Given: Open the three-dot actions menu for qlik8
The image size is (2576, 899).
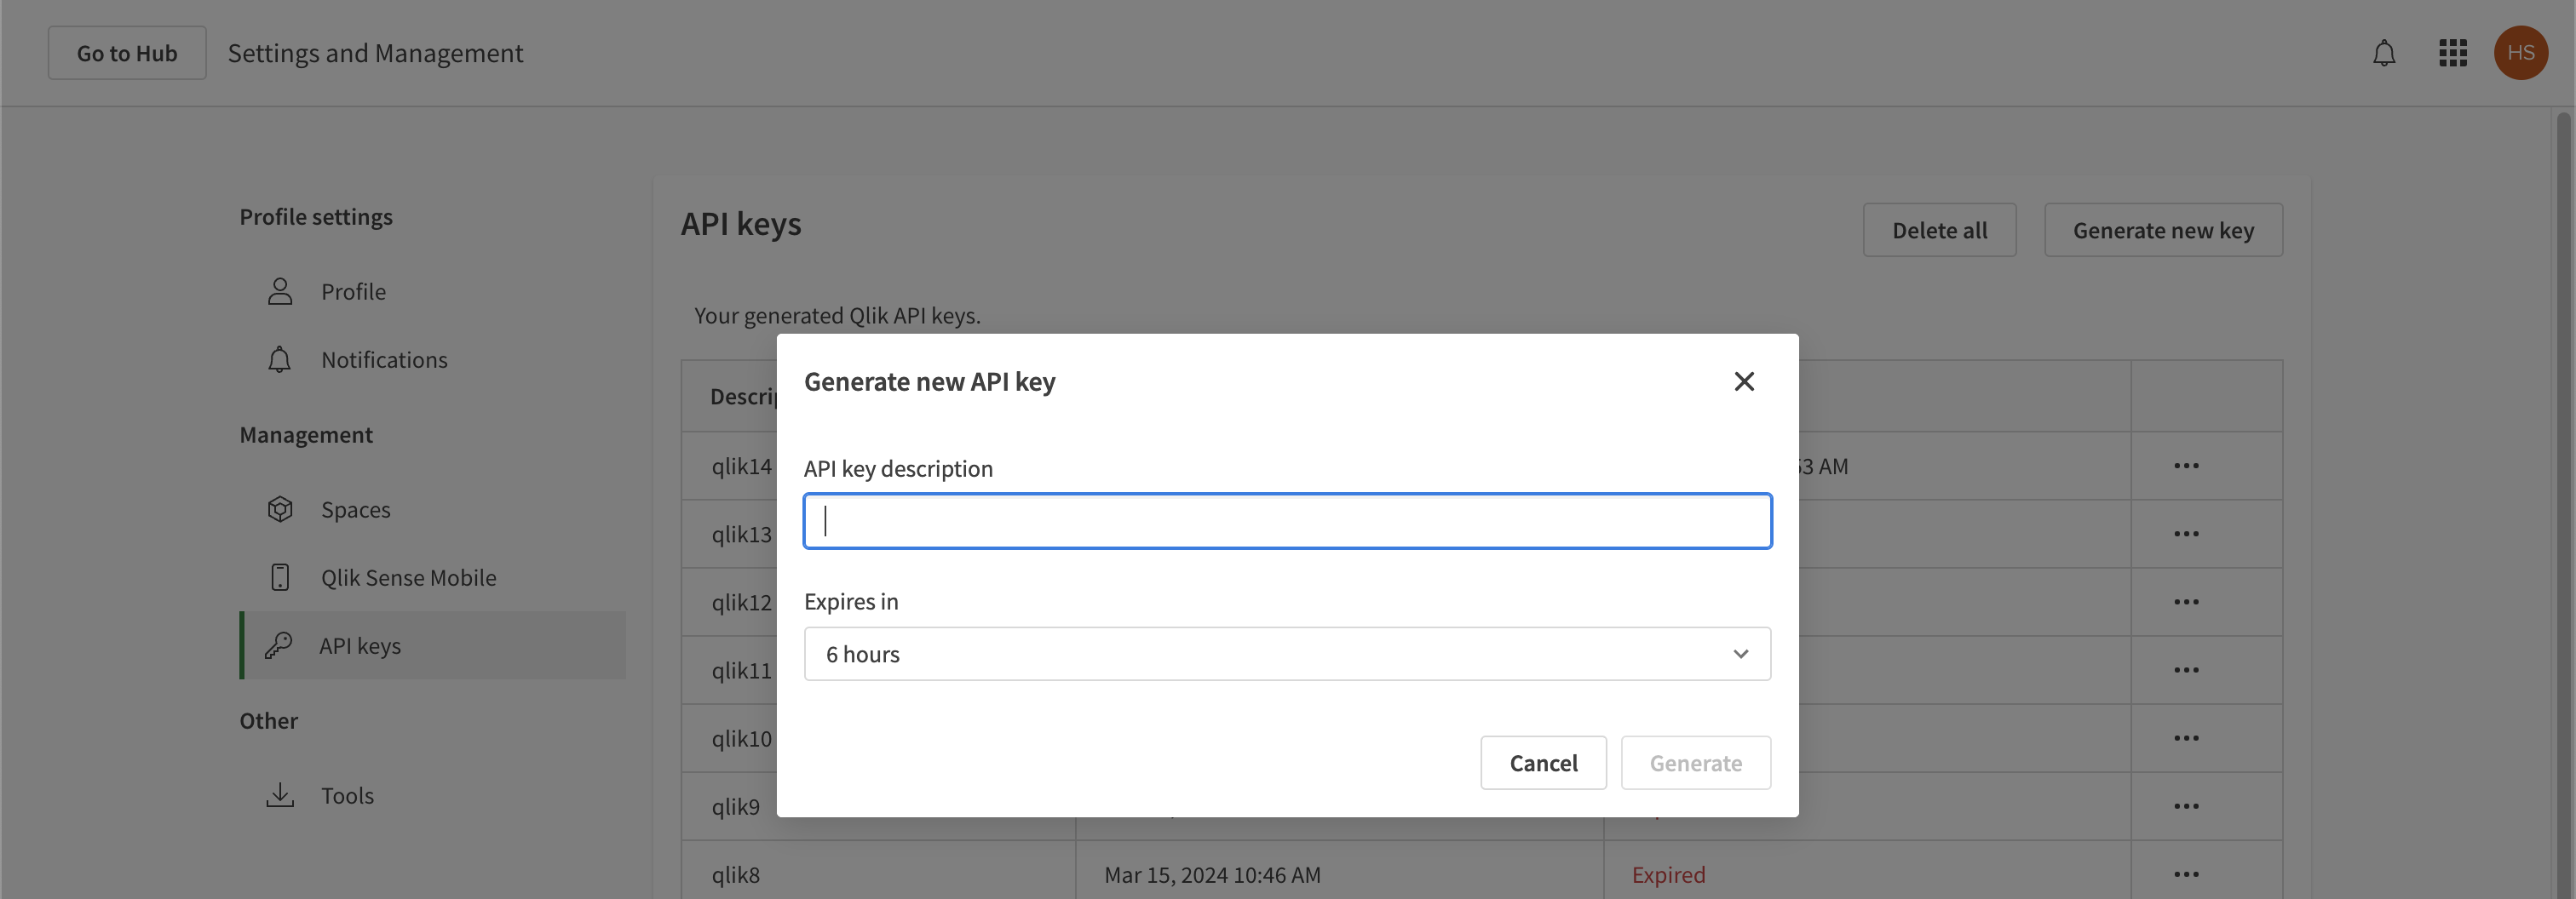Looking at the screenshot, I should 2186,874.
